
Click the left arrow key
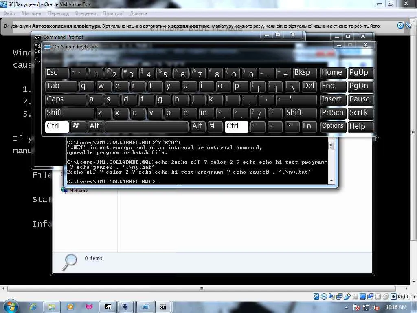point(258,127)
